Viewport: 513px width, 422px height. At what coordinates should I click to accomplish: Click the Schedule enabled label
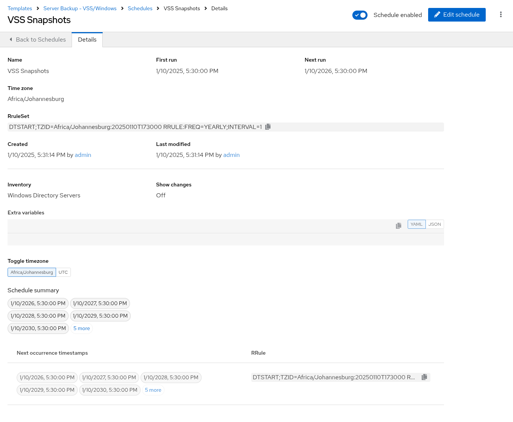tap(397, 15)
